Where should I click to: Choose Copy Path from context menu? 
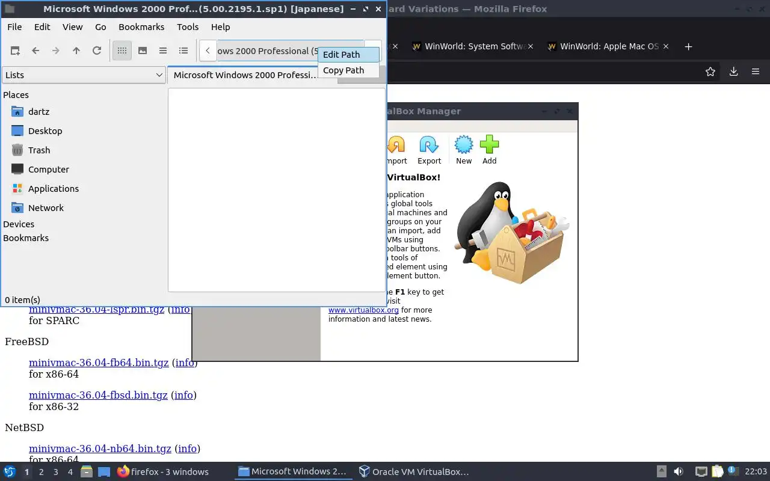[x=349, y=70]
